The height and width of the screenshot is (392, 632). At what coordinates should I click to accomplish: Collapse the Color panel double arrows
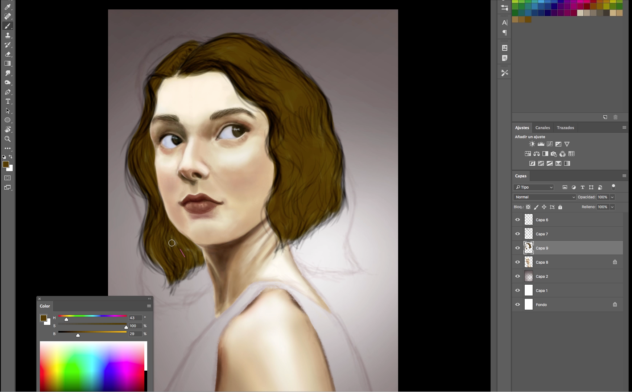click(149, 299)
